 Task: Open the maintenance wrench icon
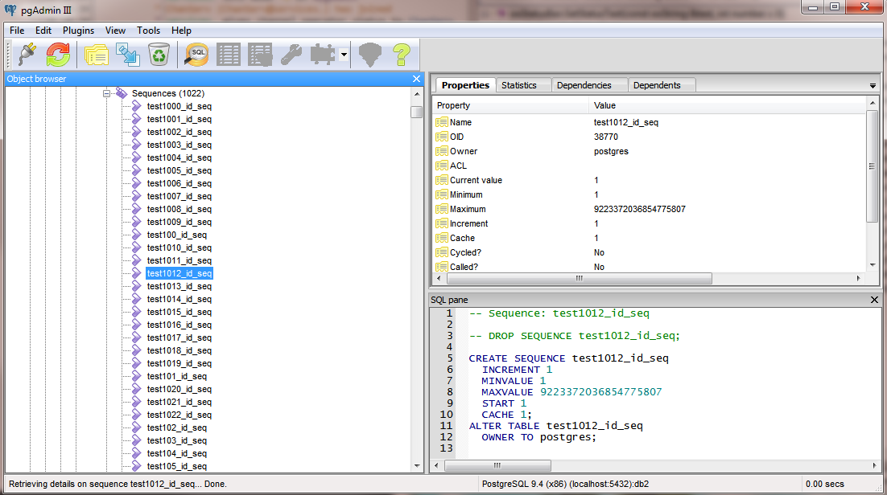pyautogui.click(x=291, y=55)
